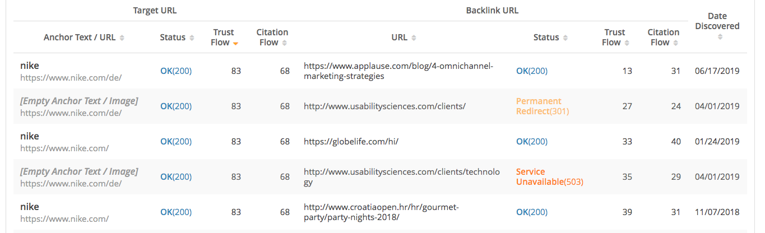The height and width of the screenshot is (233, 765).
Task: Sort by Target URL Citation Flow
Action: [x=285, y=43]
